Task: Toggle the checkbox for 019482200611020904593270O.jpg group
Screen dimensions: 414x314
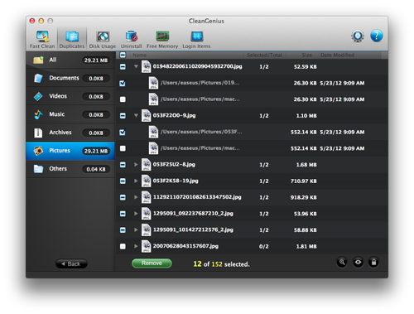Action: point(123,66)
